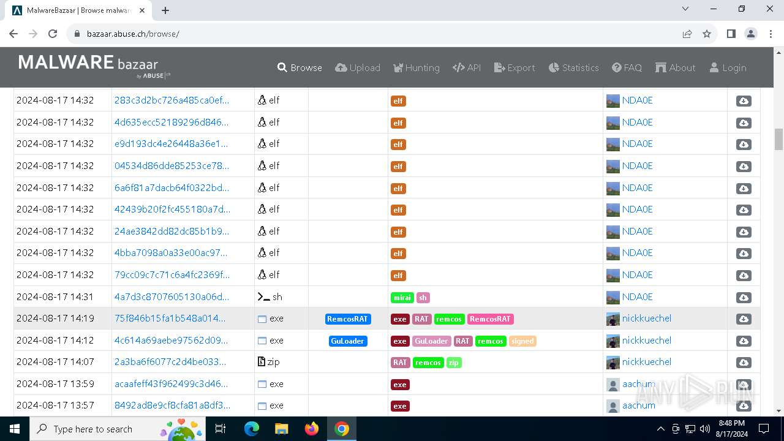Click the Windows taskbar search box
Screen dimensions: 784x441
pyautogui.click(x=116, y=429)
